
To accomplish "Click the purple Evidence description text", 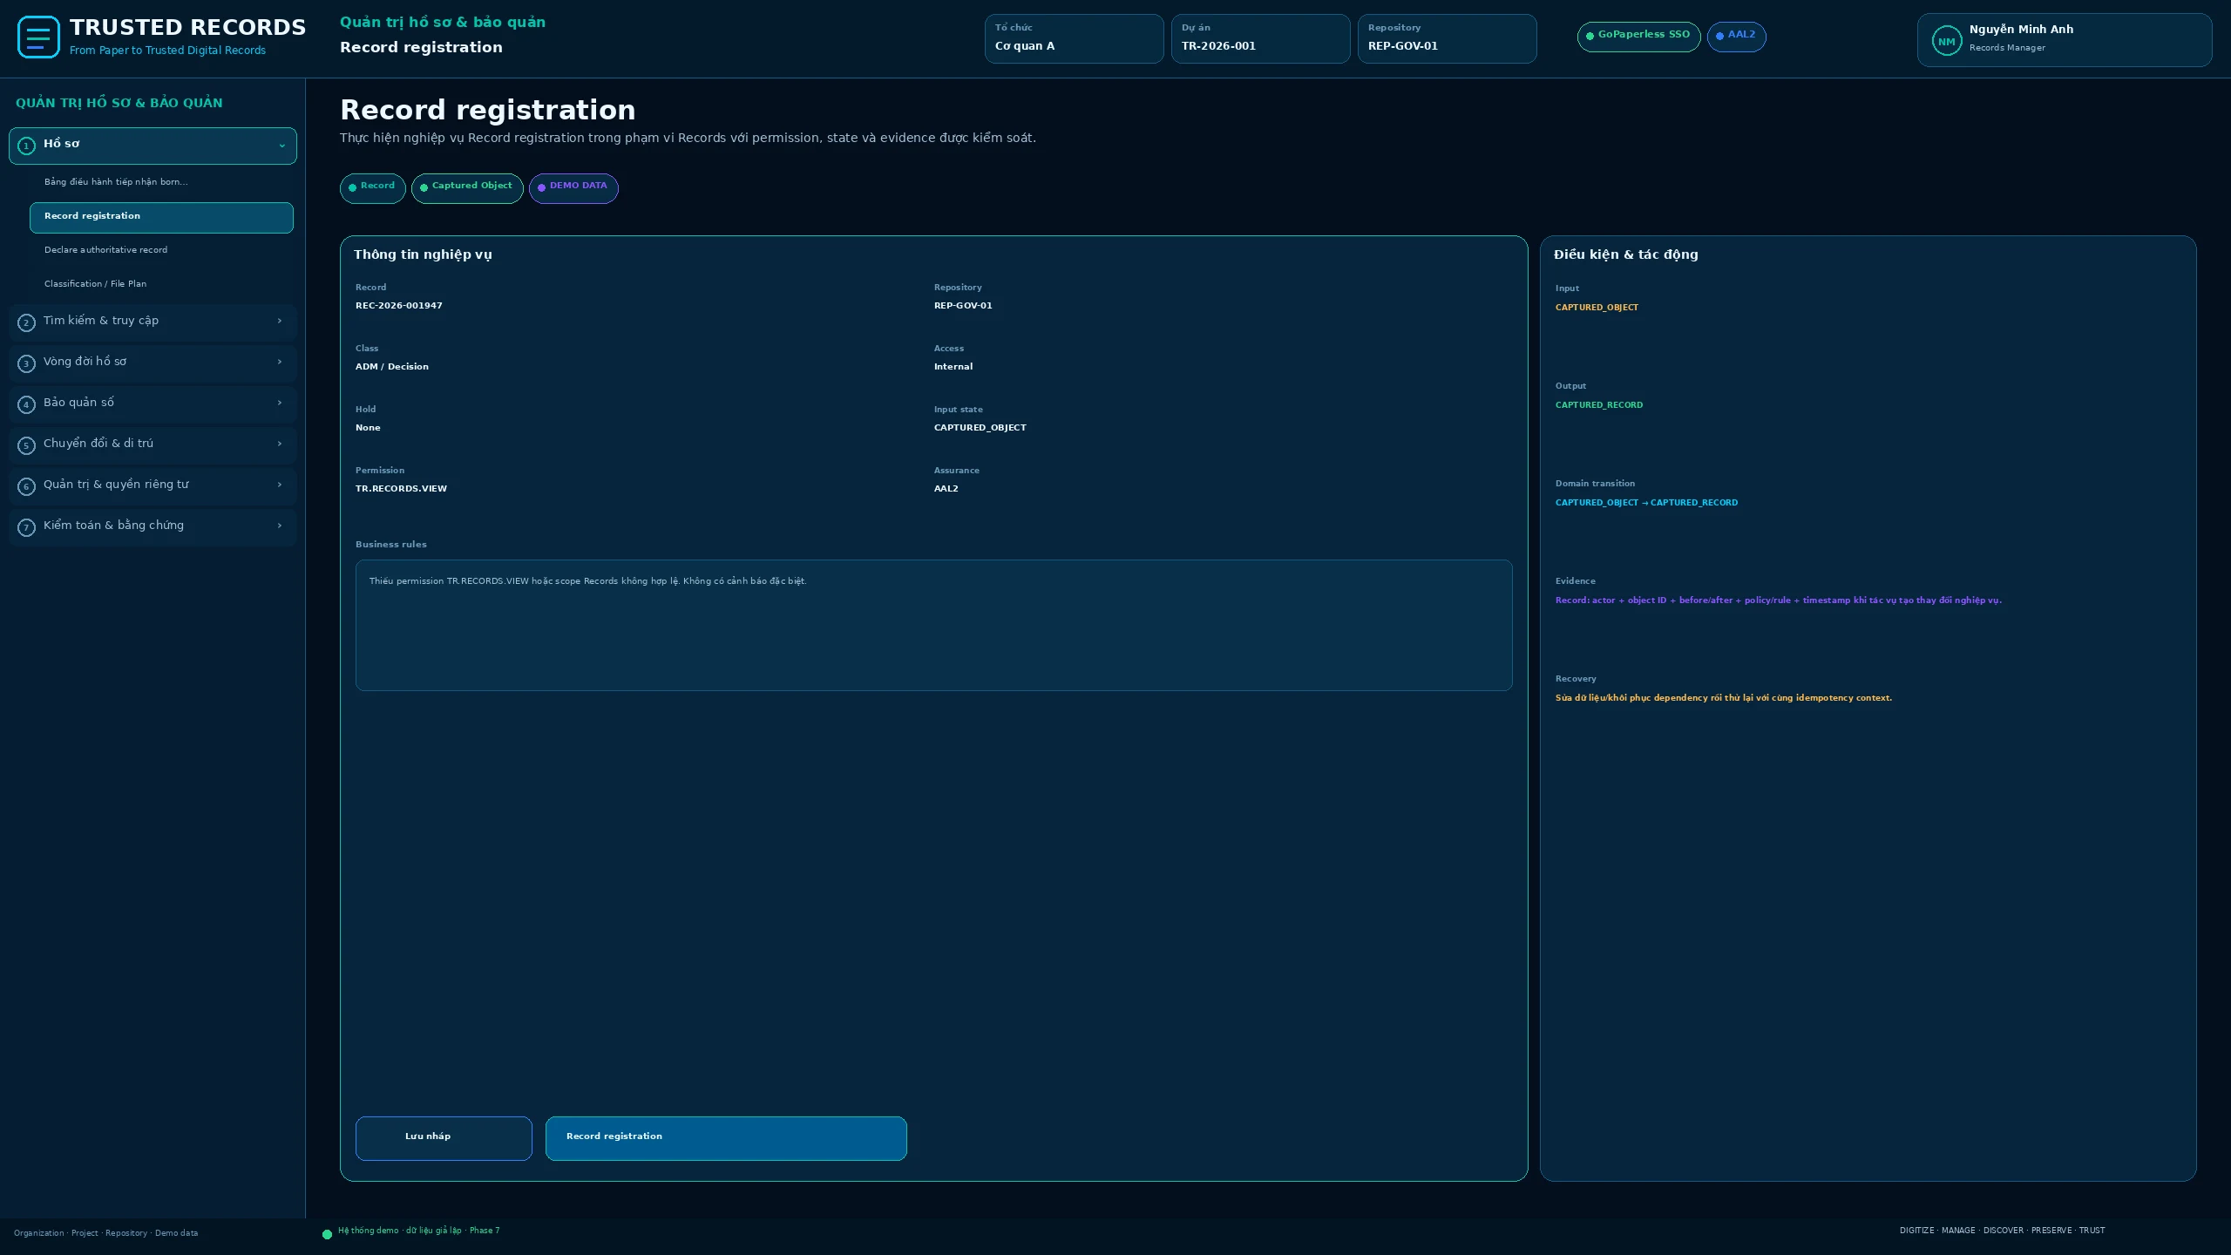I will [1779, 600].
